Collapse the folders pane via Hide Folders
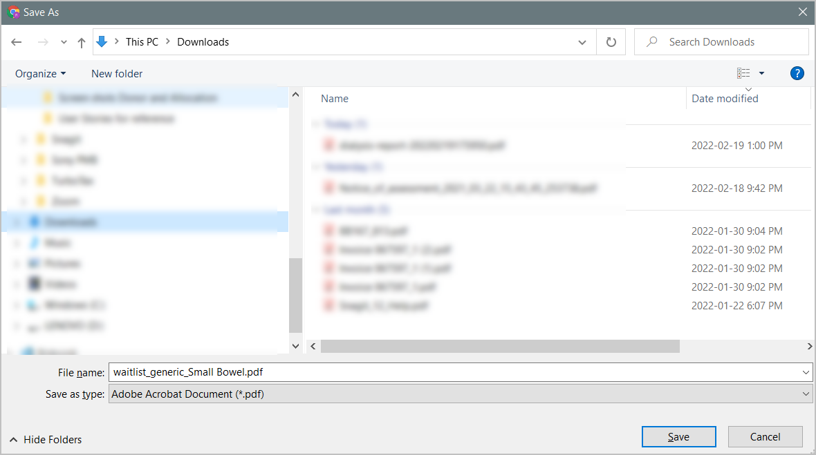The height and width of the screenshot is (455, 816). click(x=45, y=439)
